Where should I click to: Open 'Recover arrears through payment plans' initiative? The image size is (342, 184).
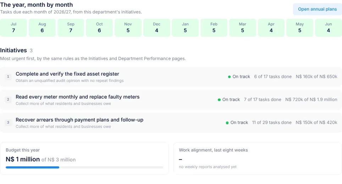click(x=171, y=123)
